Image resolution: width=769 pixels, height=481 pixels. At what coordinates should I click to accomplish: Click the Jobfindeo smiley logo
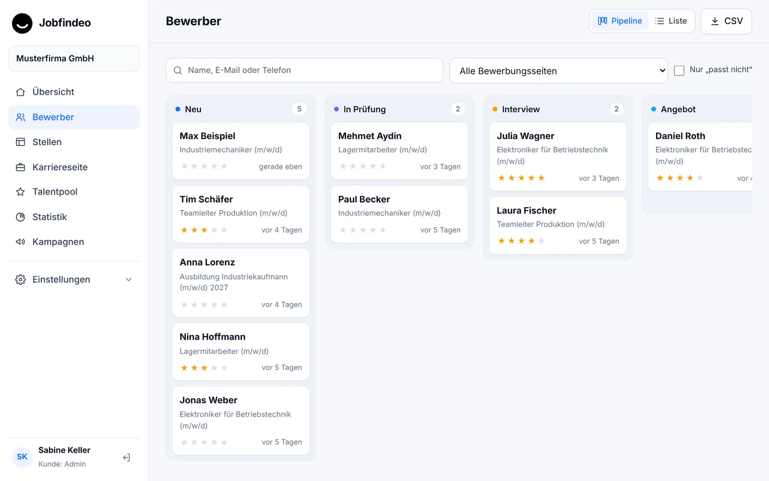pyautogui.click(x=22, y=23)
